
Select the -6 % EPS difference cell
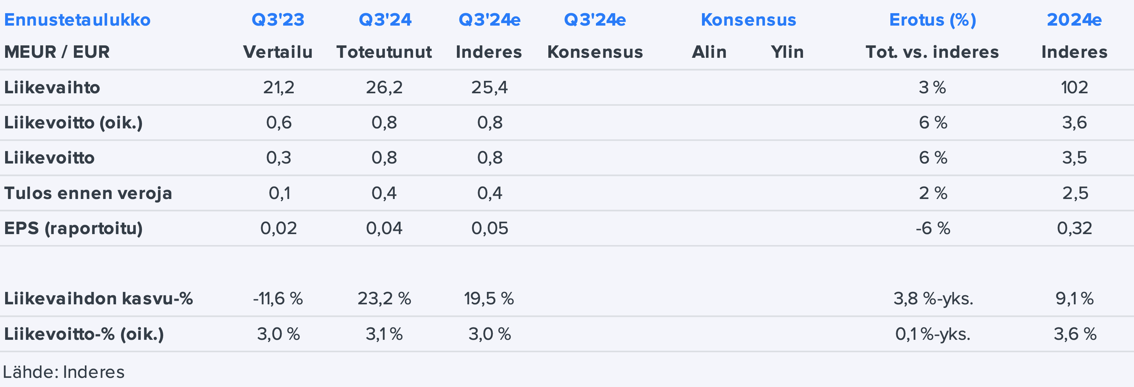coord(932,228)
